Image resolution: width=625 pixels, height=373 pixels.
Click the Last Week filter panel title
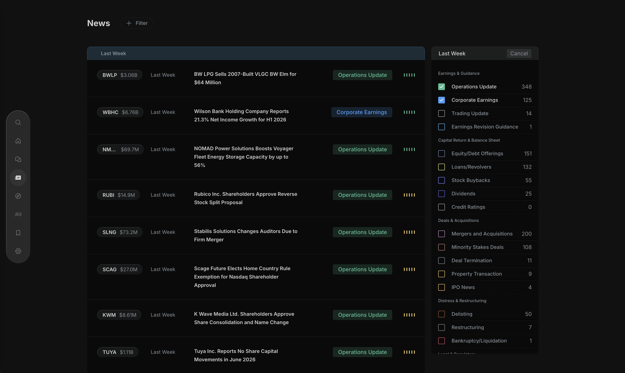tap(452, 54)
